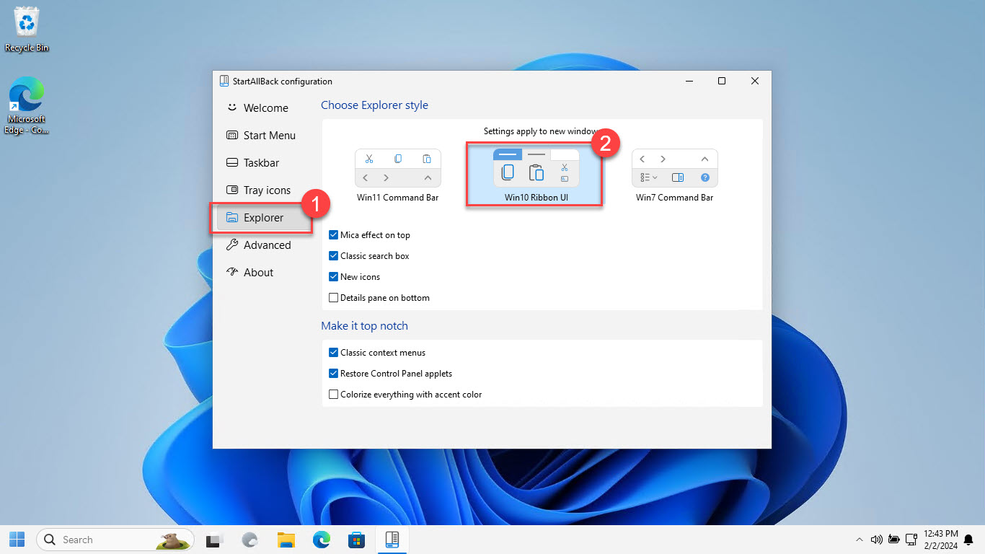Click the battery tray icon

click(x=894, y=539)
